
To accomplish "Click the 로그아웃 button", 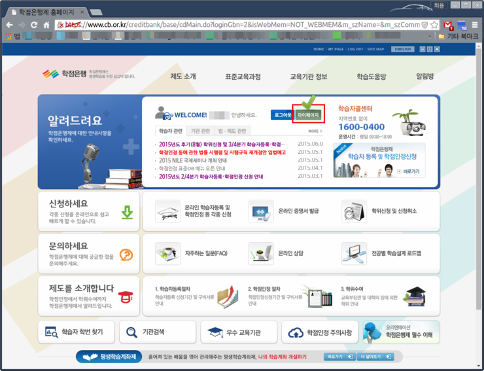I will 281,115.
